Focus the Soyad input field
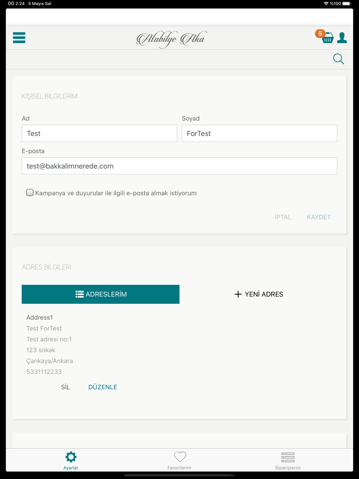The height and width of the screenshot is (479, 359). click(x=260, y=133)
